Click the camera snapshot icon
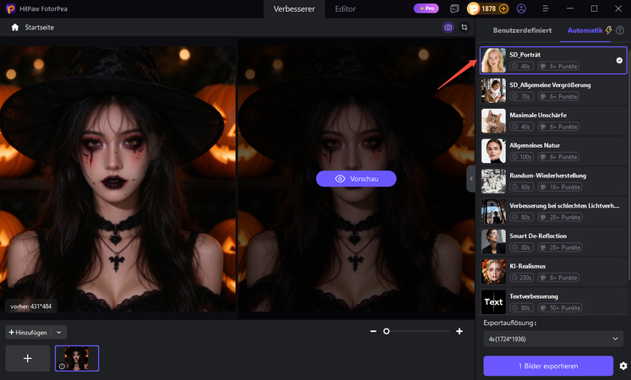Viewport: 631px width, 380px height. [x=448, y=27]
